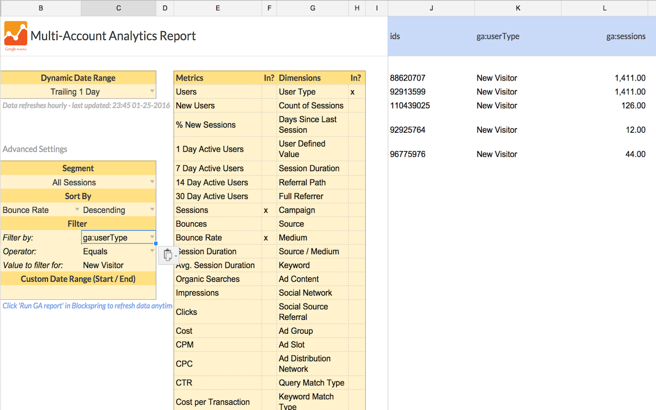Click the Run GA report Blockspring link

pos(87,305)
